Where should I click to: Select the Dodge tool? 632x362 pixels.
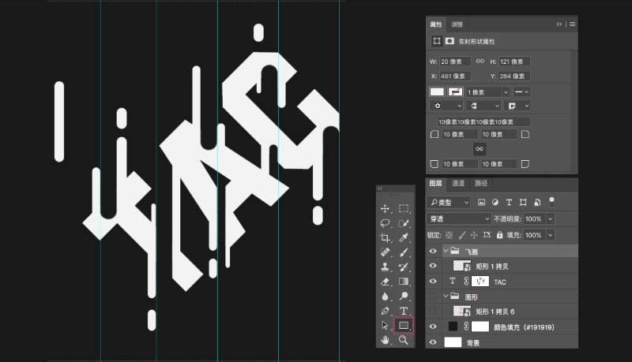(404, 296)
